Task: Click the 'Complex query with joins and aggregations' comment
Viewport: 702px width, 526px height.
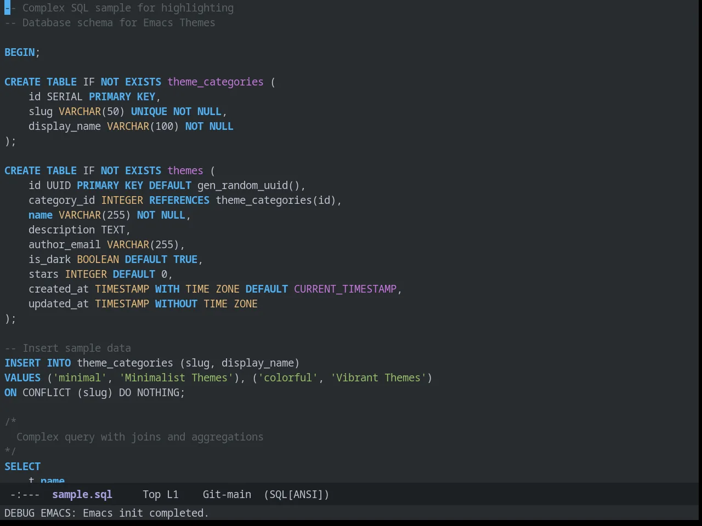Action: point(140,437)
